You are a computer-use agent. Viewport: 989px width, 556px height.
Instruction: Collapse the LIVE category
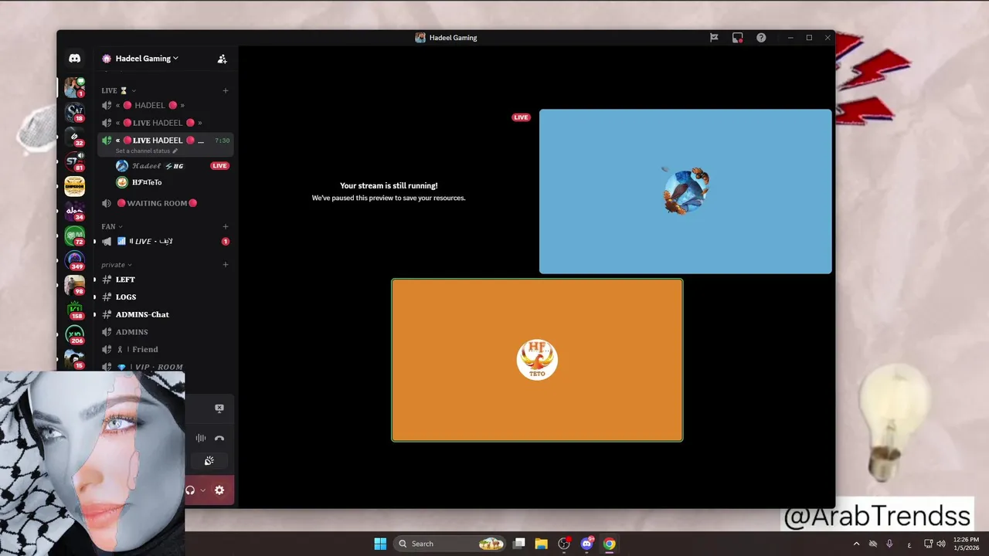pos(118,90)
